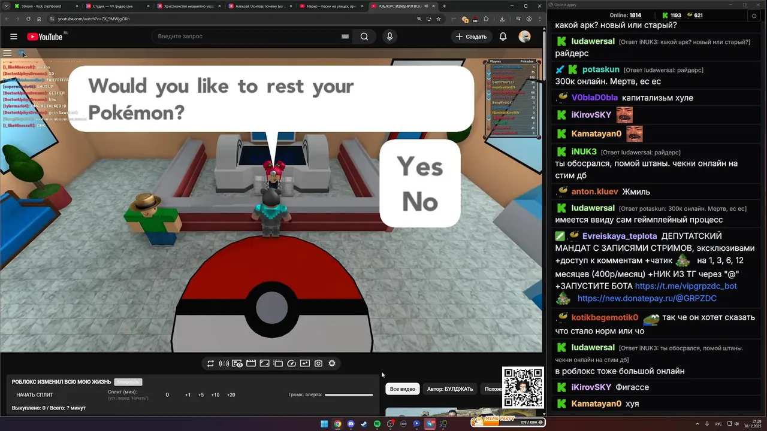Click username potaskun in chat

[x=600, y=69]
